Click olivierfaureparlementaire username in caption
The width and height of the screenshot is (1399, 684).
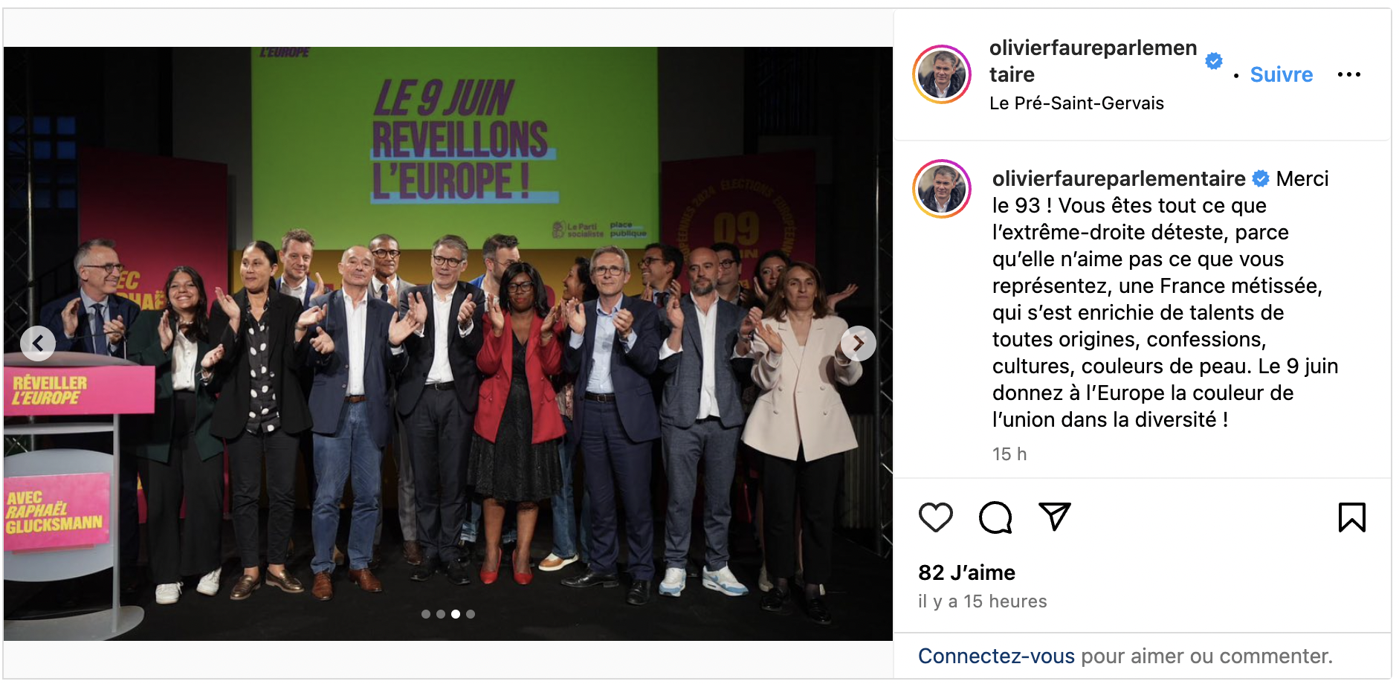coord(1119,178)
